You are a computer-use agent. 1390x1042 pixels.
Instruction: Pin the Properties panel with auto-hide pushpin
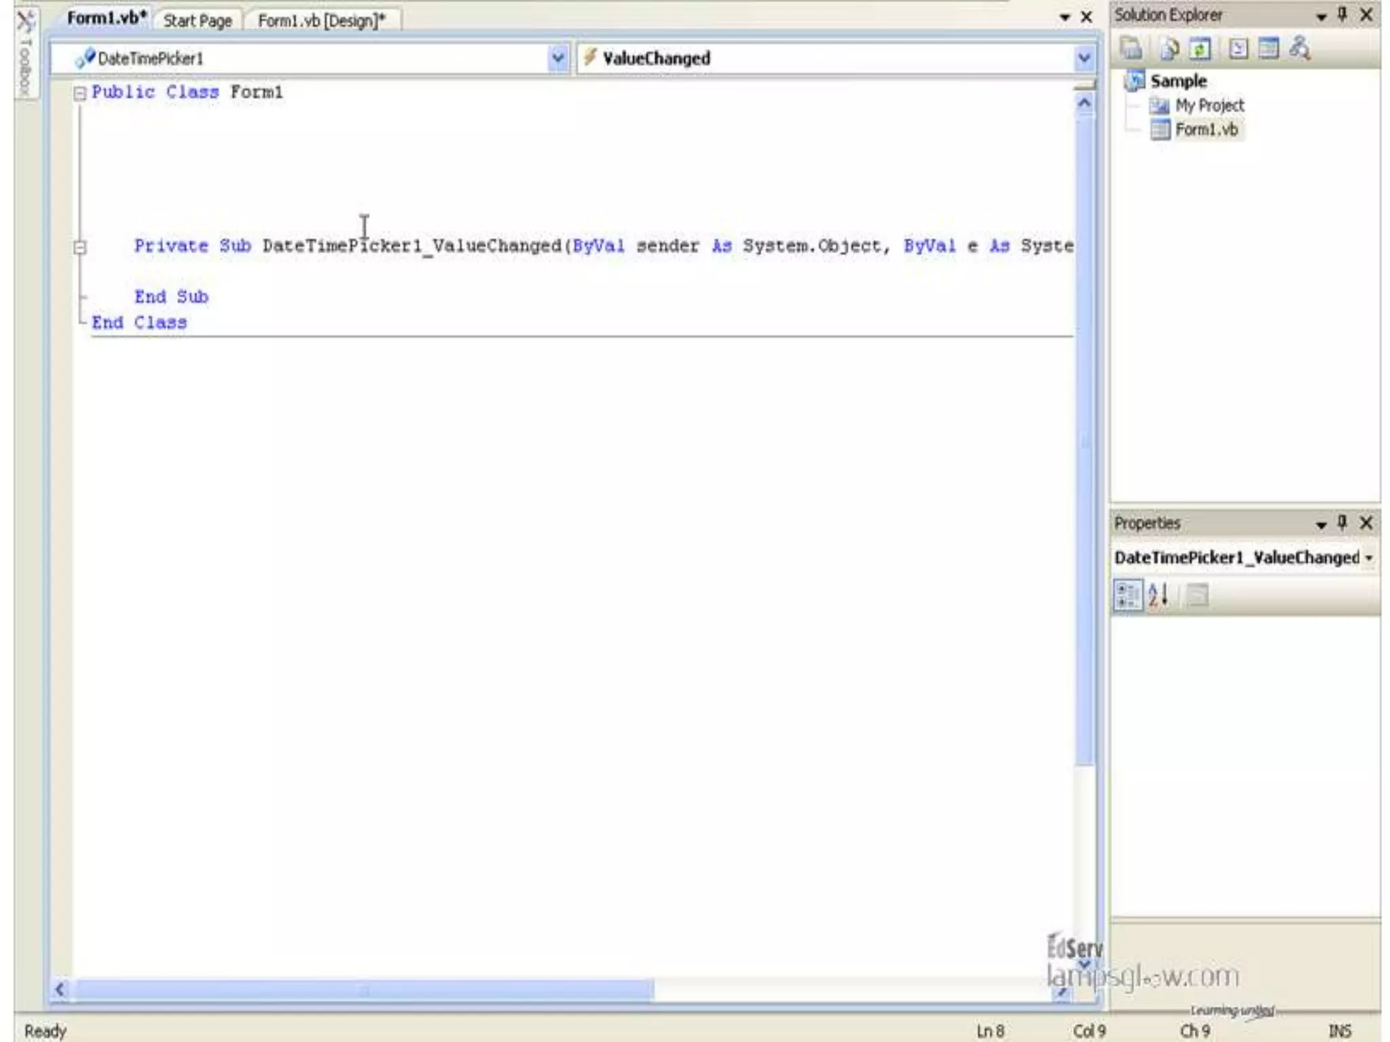(1342, 522)
